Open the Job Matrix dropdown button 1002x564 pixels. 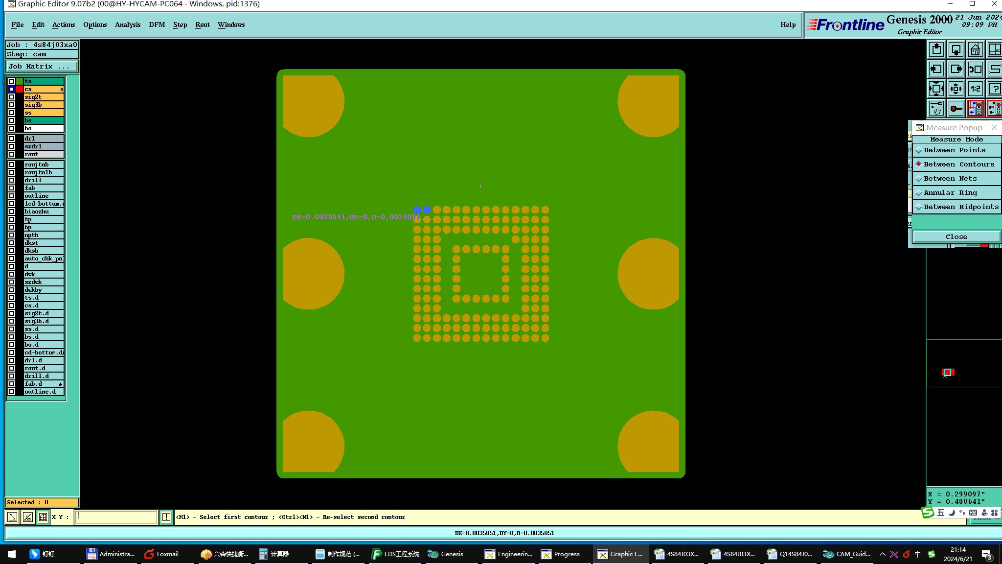[x=42, y=67]
